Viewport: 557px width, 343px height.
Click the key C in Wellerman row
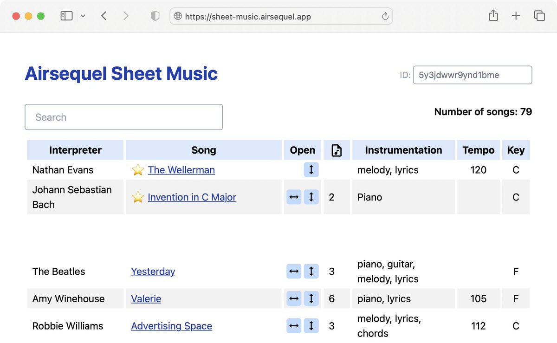click(x=516, y=170)
